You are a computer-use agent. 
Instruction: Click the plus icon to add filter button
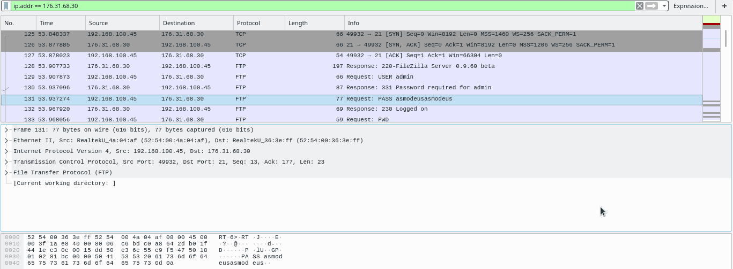[724, 6]
